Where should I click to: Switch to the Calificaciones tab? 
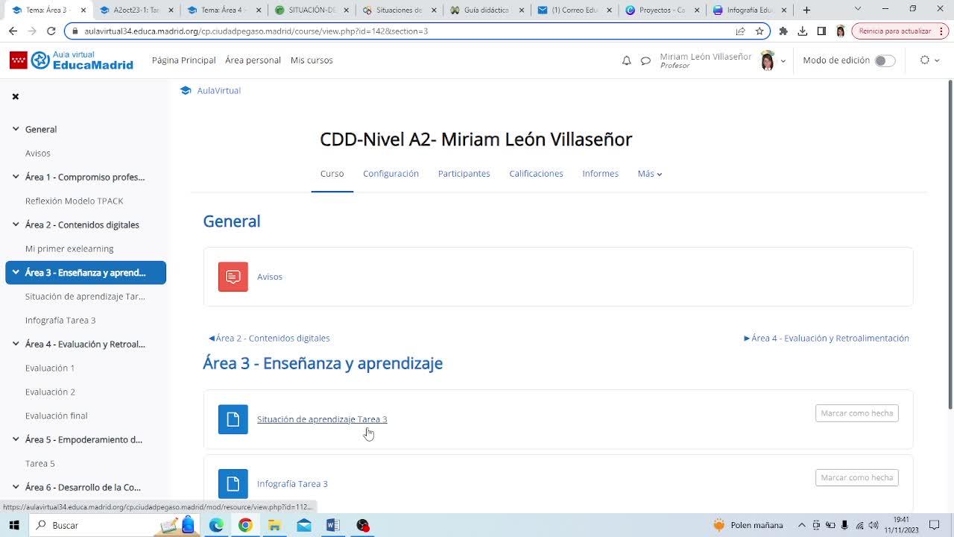536,174
